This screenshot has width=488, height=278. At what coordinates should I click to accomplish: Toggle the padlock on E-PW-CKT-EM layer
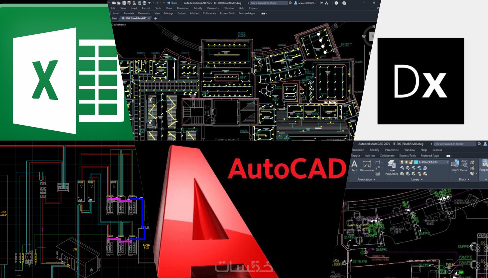(411, 162)
